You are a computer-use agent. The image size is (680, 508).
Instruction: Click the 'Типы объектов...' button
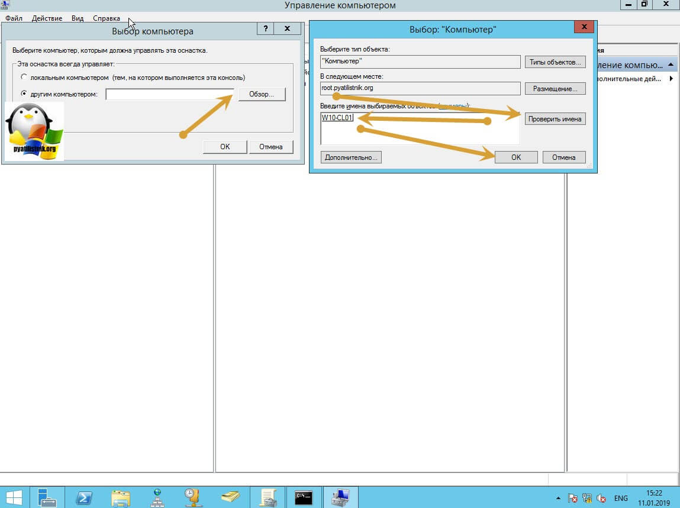(x=555, y=62)
